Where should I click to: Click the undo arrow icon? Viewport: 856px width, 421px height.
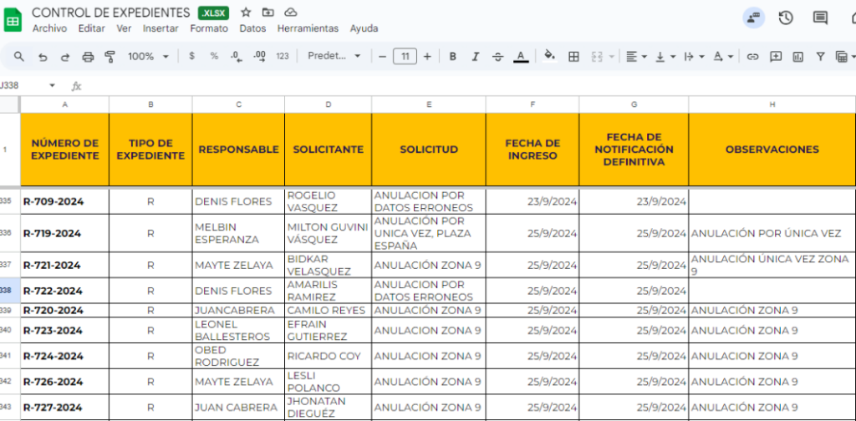[x=43, y=57]
